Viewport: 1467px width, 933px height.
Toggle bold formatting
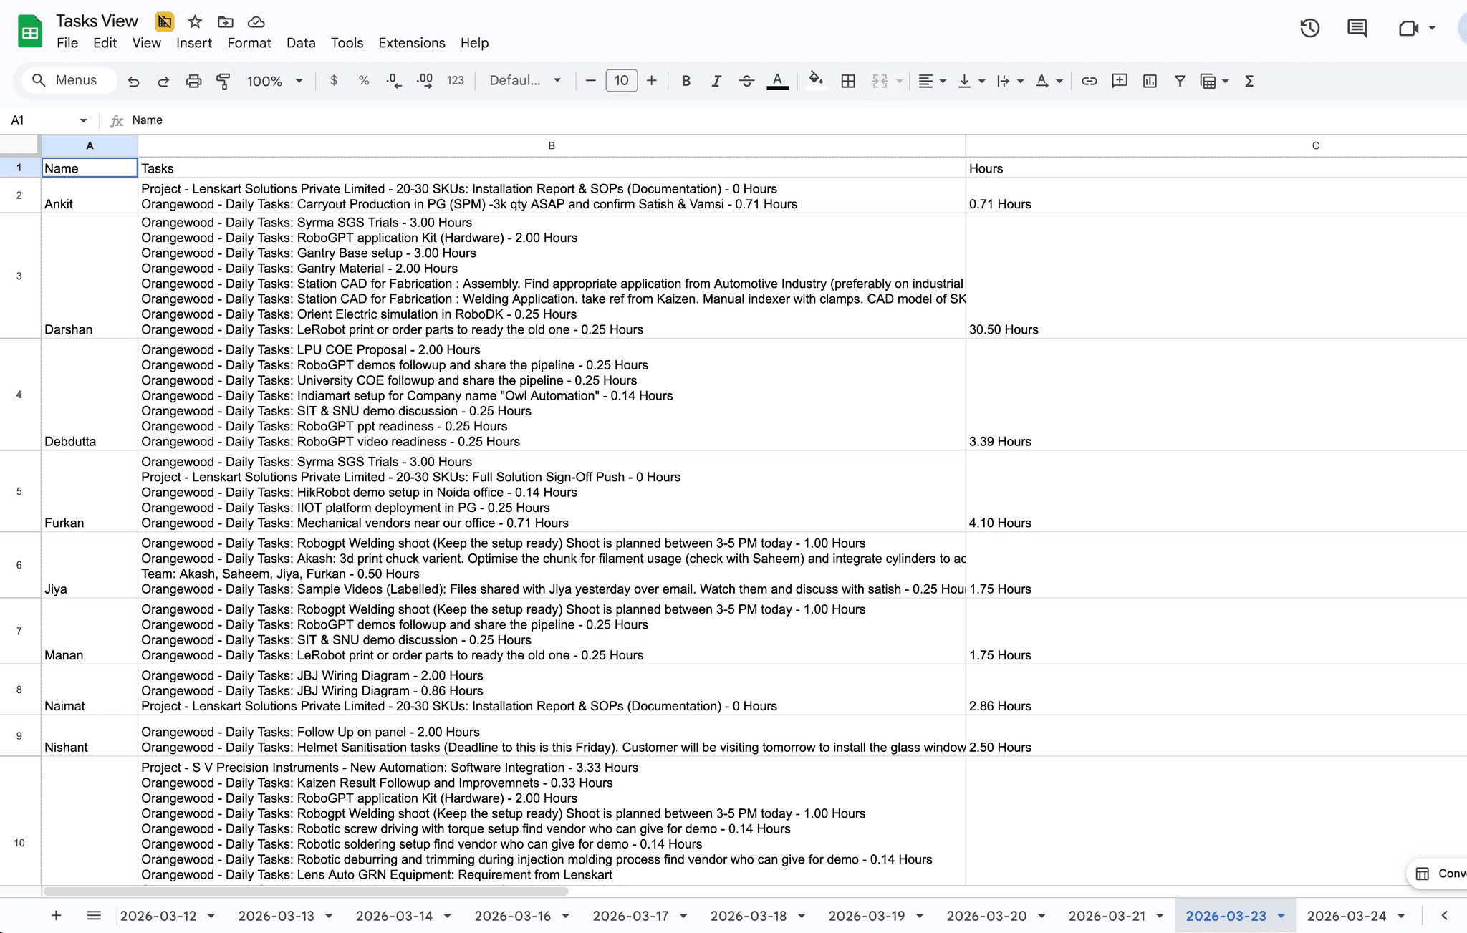[x=686, y=80]
